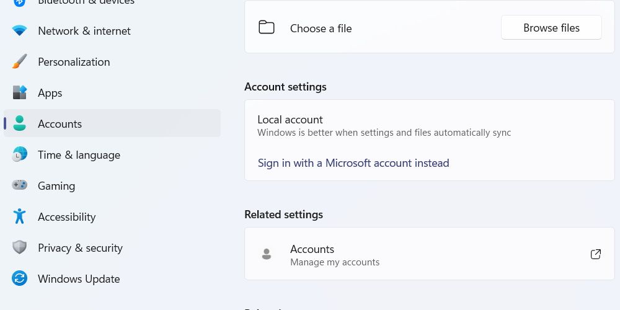Click the Personalization paintbrush icon

[20, 62]
